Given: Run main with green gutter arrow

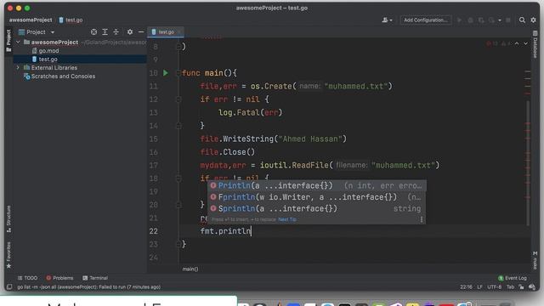Looking at the screenshot, I should (166, 73).
